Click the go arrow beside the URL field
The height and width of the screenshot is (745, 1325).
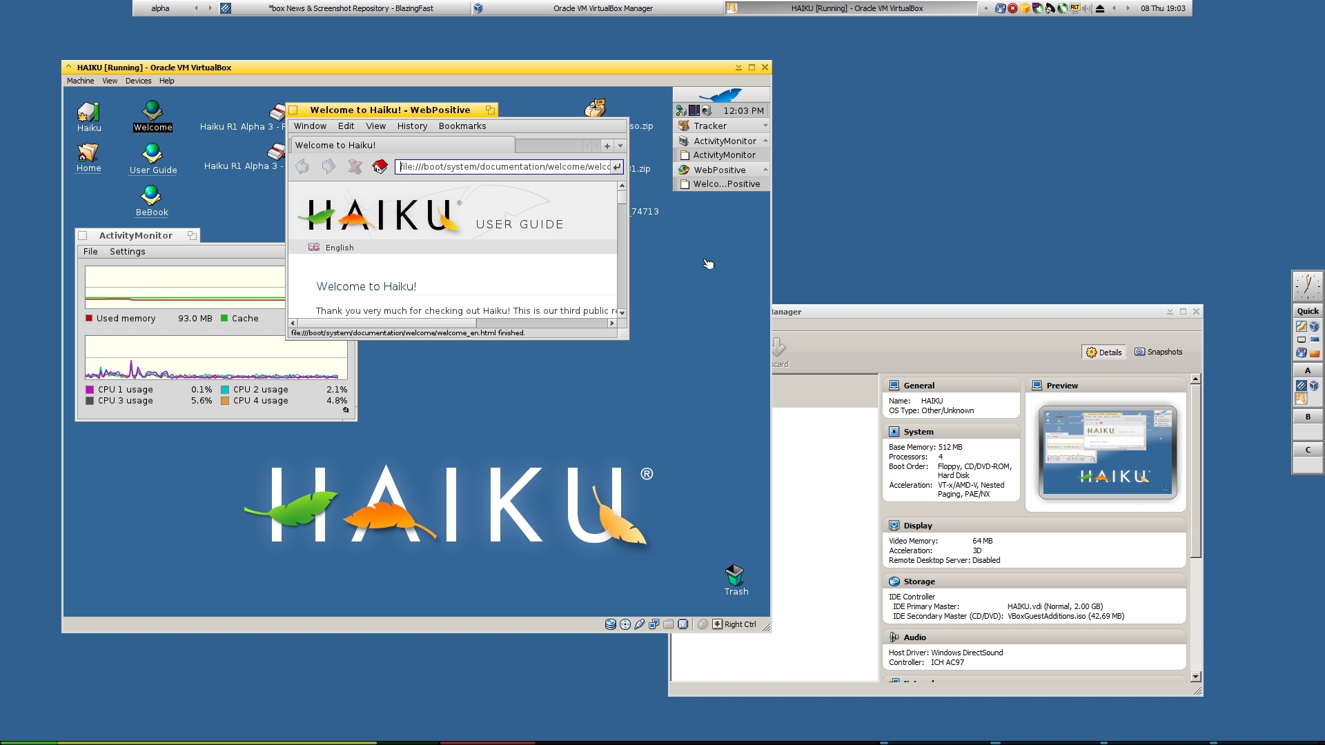(617, 166)
